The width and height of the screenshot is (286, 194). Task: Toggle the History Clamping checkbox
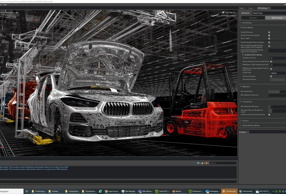coord(271,76)
